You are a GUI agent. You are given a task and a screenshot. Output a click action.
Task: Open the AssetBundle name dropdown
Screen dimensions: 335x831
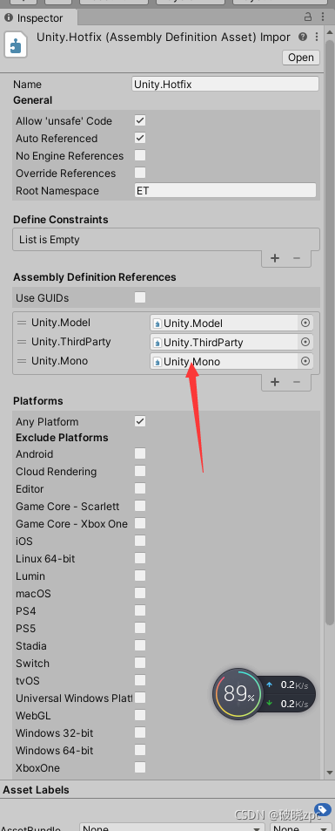click(172, 827)
